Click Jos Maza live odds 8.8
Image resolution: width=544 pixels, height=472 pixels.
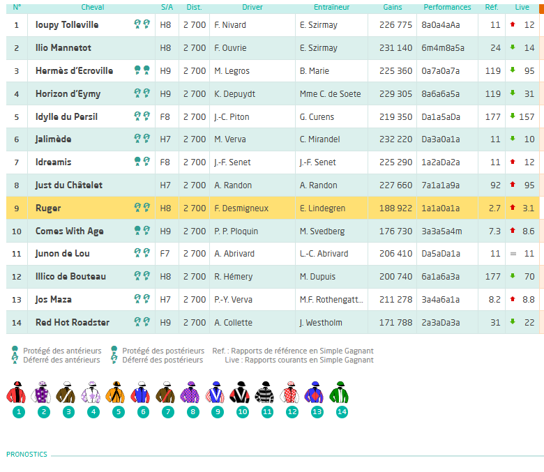529,300
